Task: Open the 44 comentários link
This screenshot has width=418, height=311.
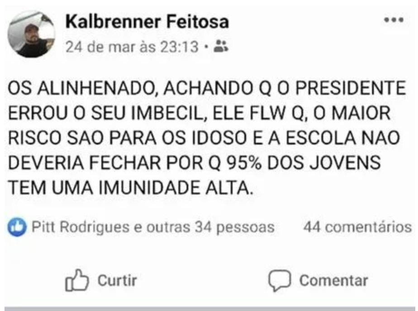Action: [x=356, y=227]
